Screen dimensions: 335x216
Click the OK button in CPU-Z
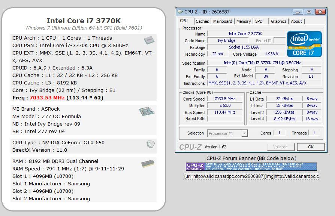click(311, 147)
